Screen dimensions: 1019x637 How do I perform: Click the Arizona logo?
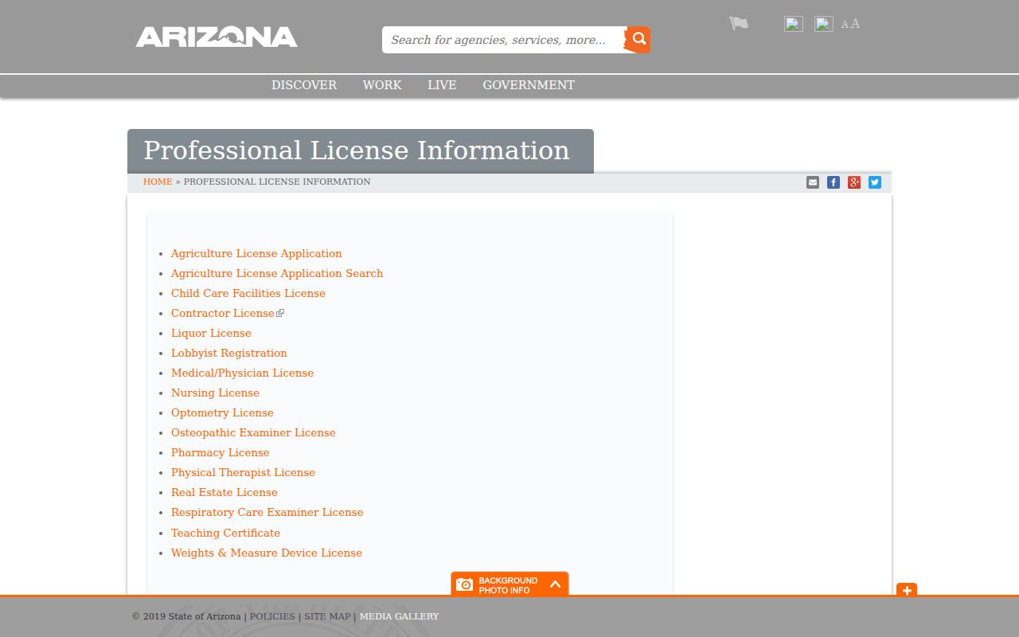217,37
